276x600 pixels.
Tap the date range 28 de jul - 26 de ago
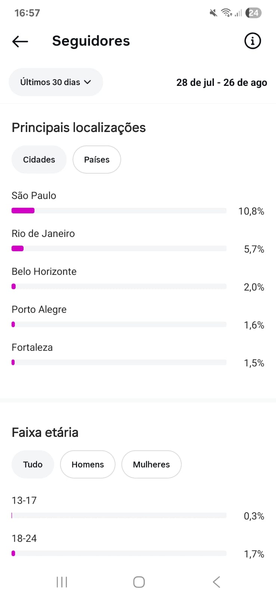click(x=221, y=82)
